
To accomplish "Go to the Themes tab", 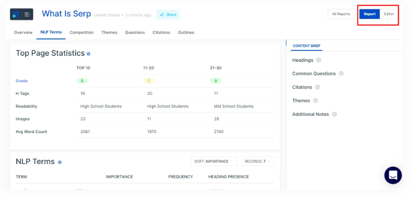I will pyautogui.click(x=109, y=32).
